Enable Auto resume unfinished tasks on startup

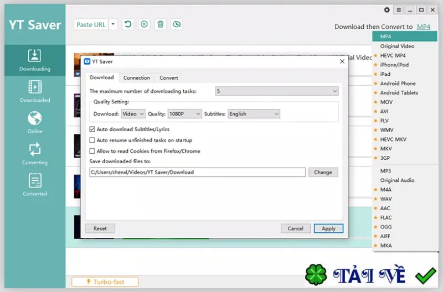point(92,140)
